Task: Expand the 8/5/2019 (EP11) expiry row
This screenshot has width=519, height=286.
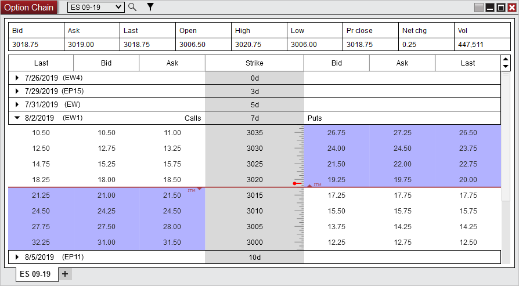Action: 17,256
